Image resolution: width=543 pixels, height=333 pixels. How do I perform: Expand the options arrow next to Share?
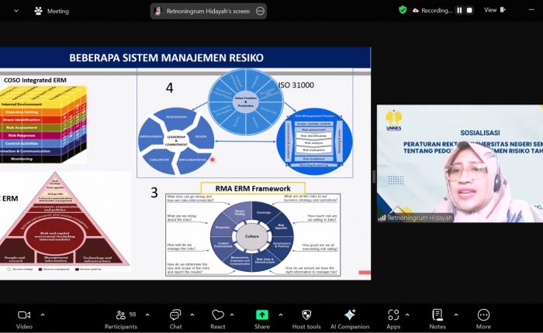point(280,314)
